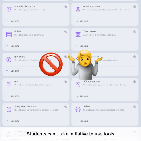Click Generate under Text Leveler

[x=82, y=46]
